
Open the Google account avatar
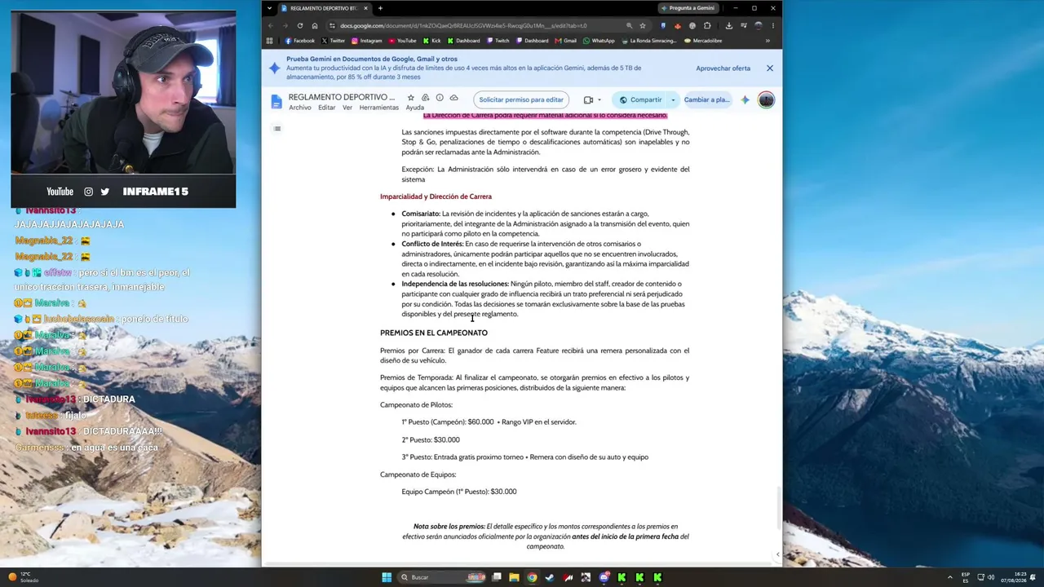[x=766, y=99]
